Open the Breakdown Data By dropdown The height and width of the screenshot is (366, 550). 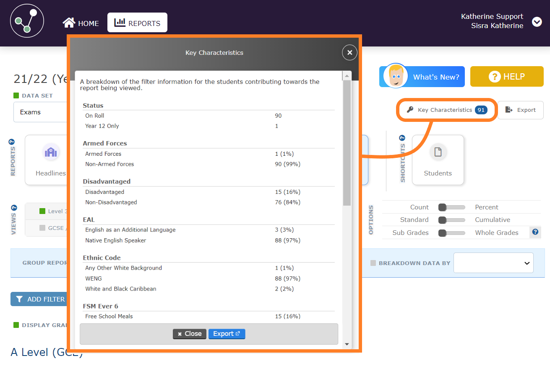pyautogui.click(x=493, y=263)
